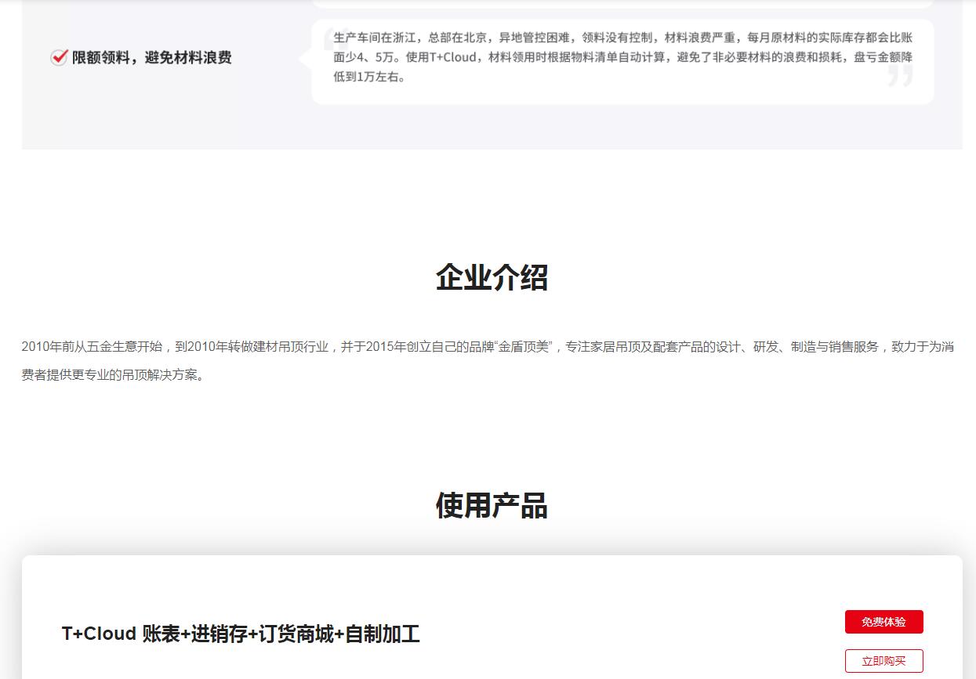976x679 pixels.
Task: Click the 使用产品 section title
Action: click(492, 505)
